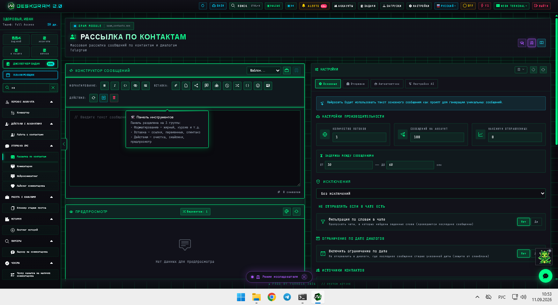Viewport: 558px width, 305px height.
Task: Toggle the FX effects button
Action: tap(485, 6)
